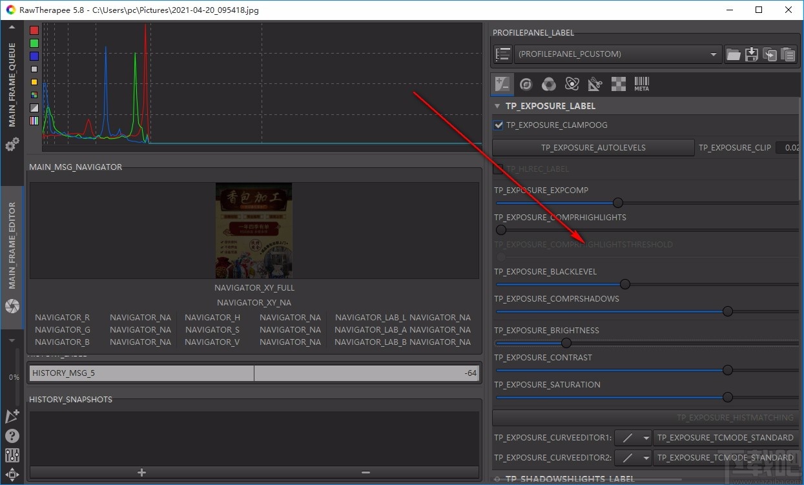
Task: Click the NAVIGATOR_H label
Action: click(212, 318)
